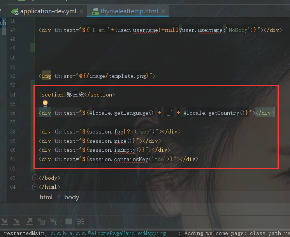Place the cursor on the img tag
Image resolution: width=290 pixels, height=237 pixels.
tap(46, 76)
